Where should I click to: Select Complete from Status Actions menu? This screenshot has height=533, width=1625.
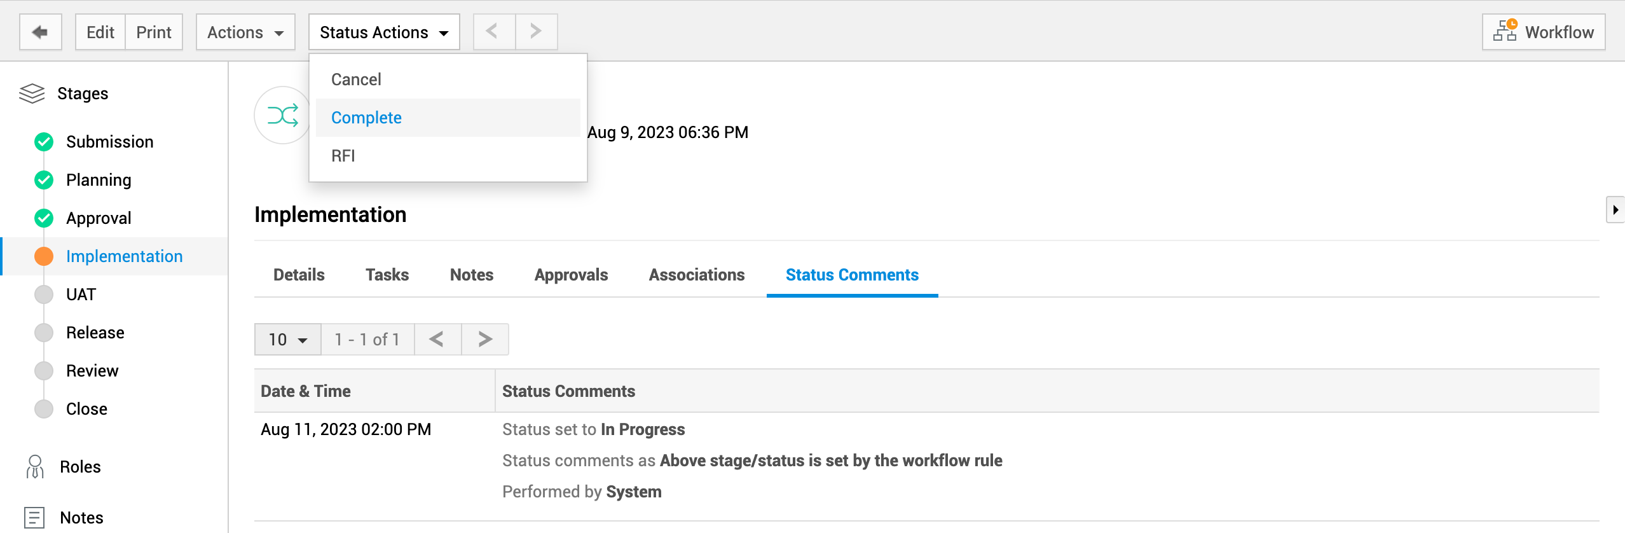point(366,118)
